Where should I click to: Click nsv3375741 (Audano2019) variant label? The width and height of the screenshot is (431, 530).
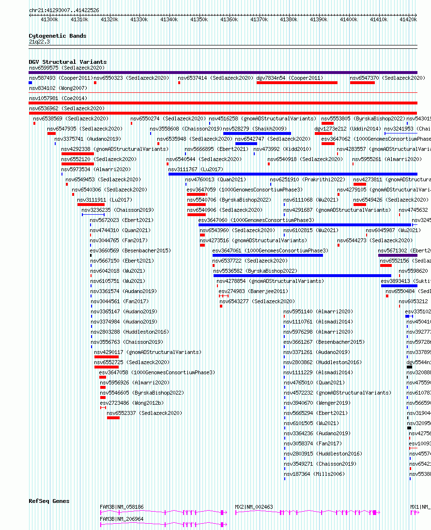point(88,139)
